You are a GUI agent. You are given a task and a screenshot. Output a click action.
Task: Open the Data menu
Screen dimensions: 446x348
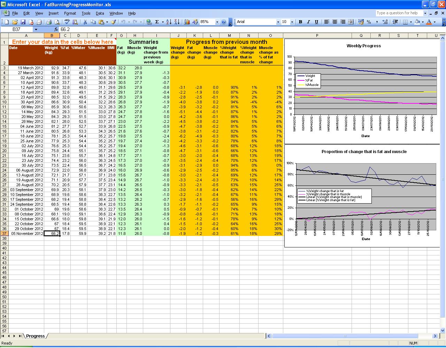tap(100, 13)
